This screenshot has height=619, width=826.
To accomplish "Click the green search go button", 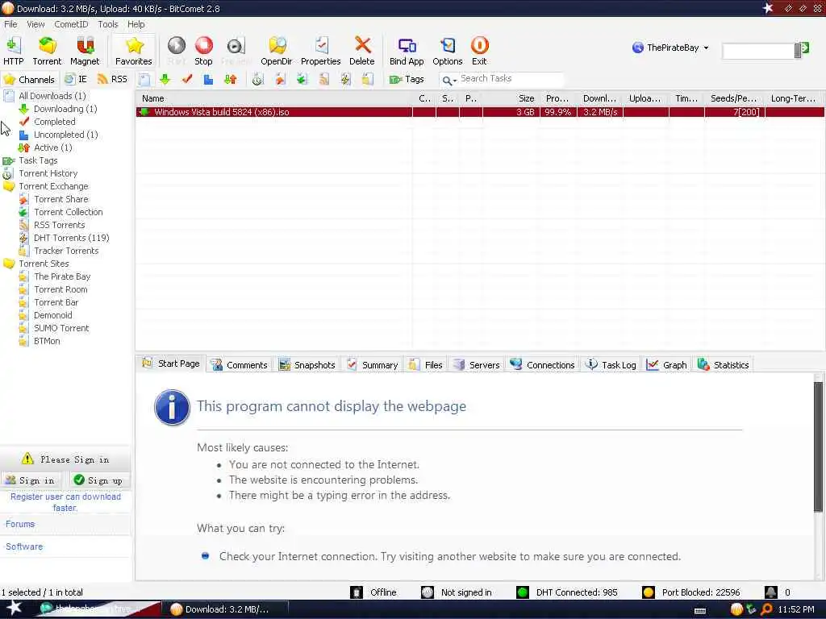I will pos(804,49).
